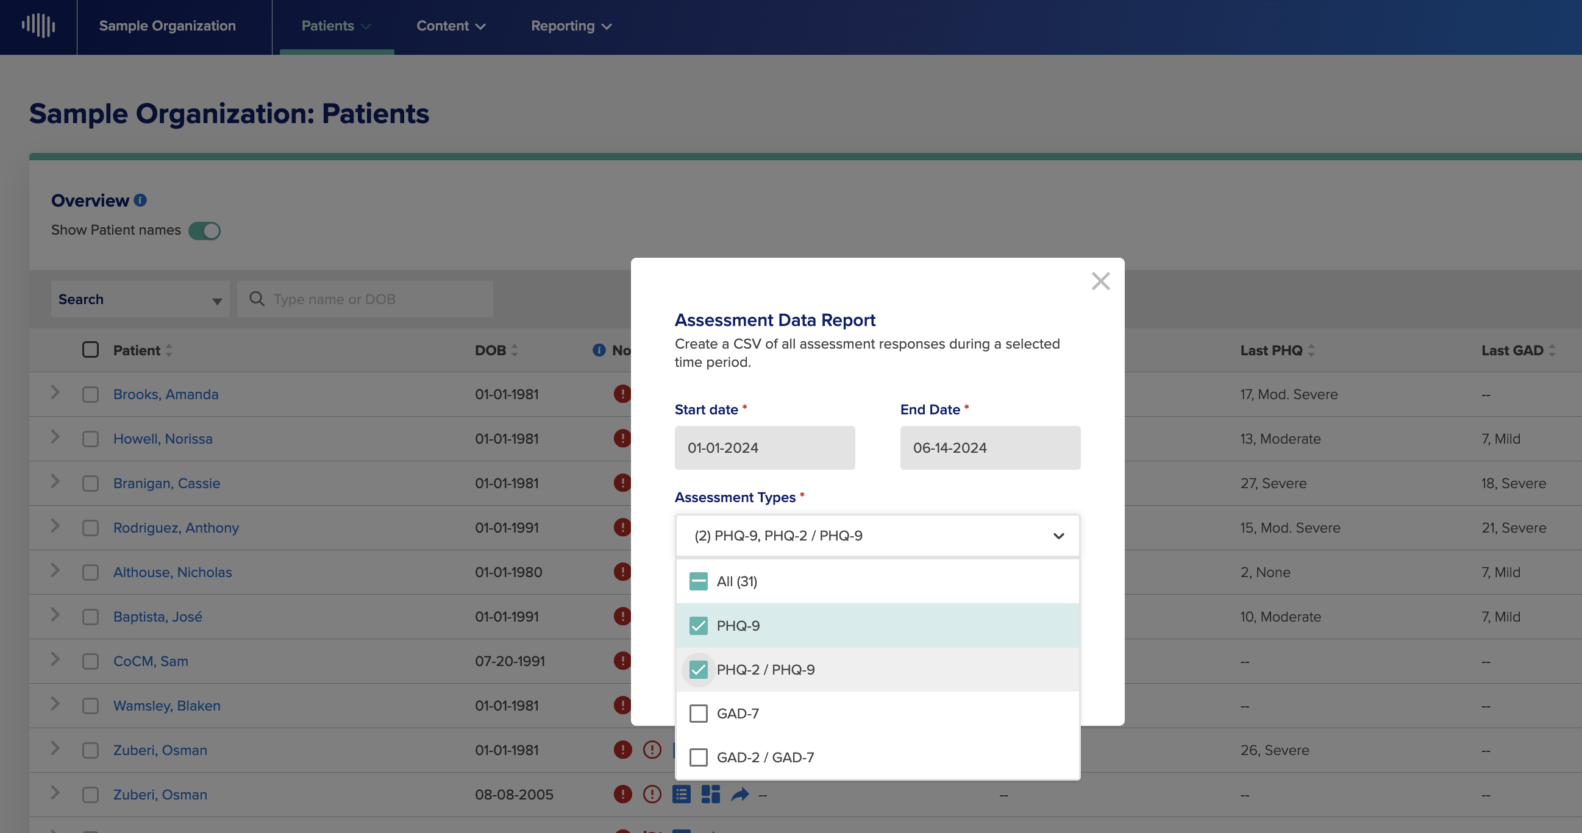
Task: Click red alert icon for Brooks, Amanda
Action: click(x=622, y=394)
